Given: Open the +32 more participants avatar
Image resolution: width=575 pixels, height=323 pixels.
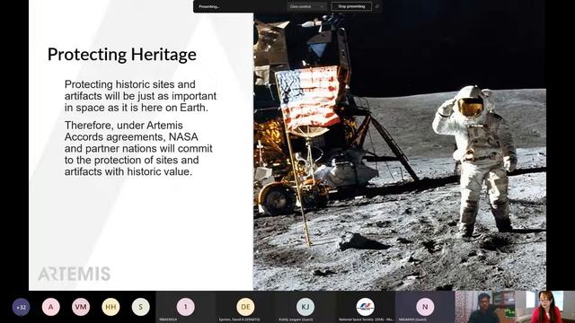Looking at the screenshot, I should pos(21,307).
